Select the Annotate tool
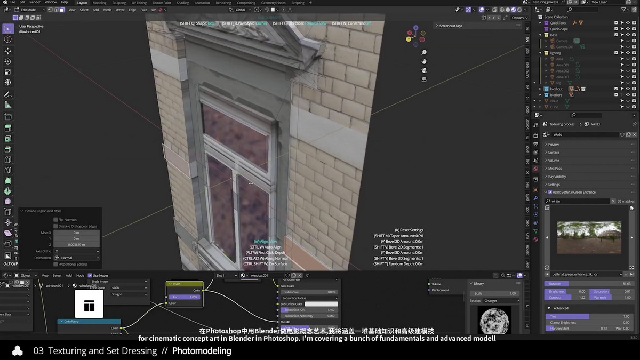The width and height of the screenshot is (640, 360). point(8,95)
